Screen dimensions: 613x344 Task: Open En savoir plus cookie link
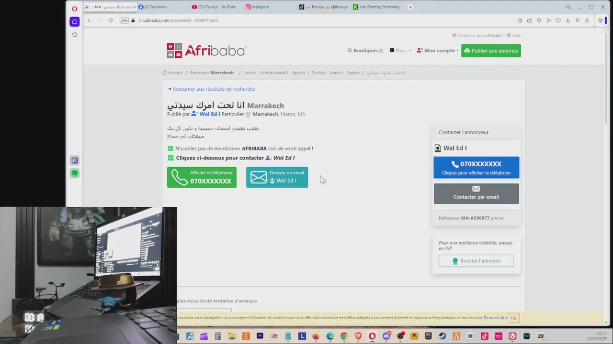pyautogui.click(x=495, y=318)
